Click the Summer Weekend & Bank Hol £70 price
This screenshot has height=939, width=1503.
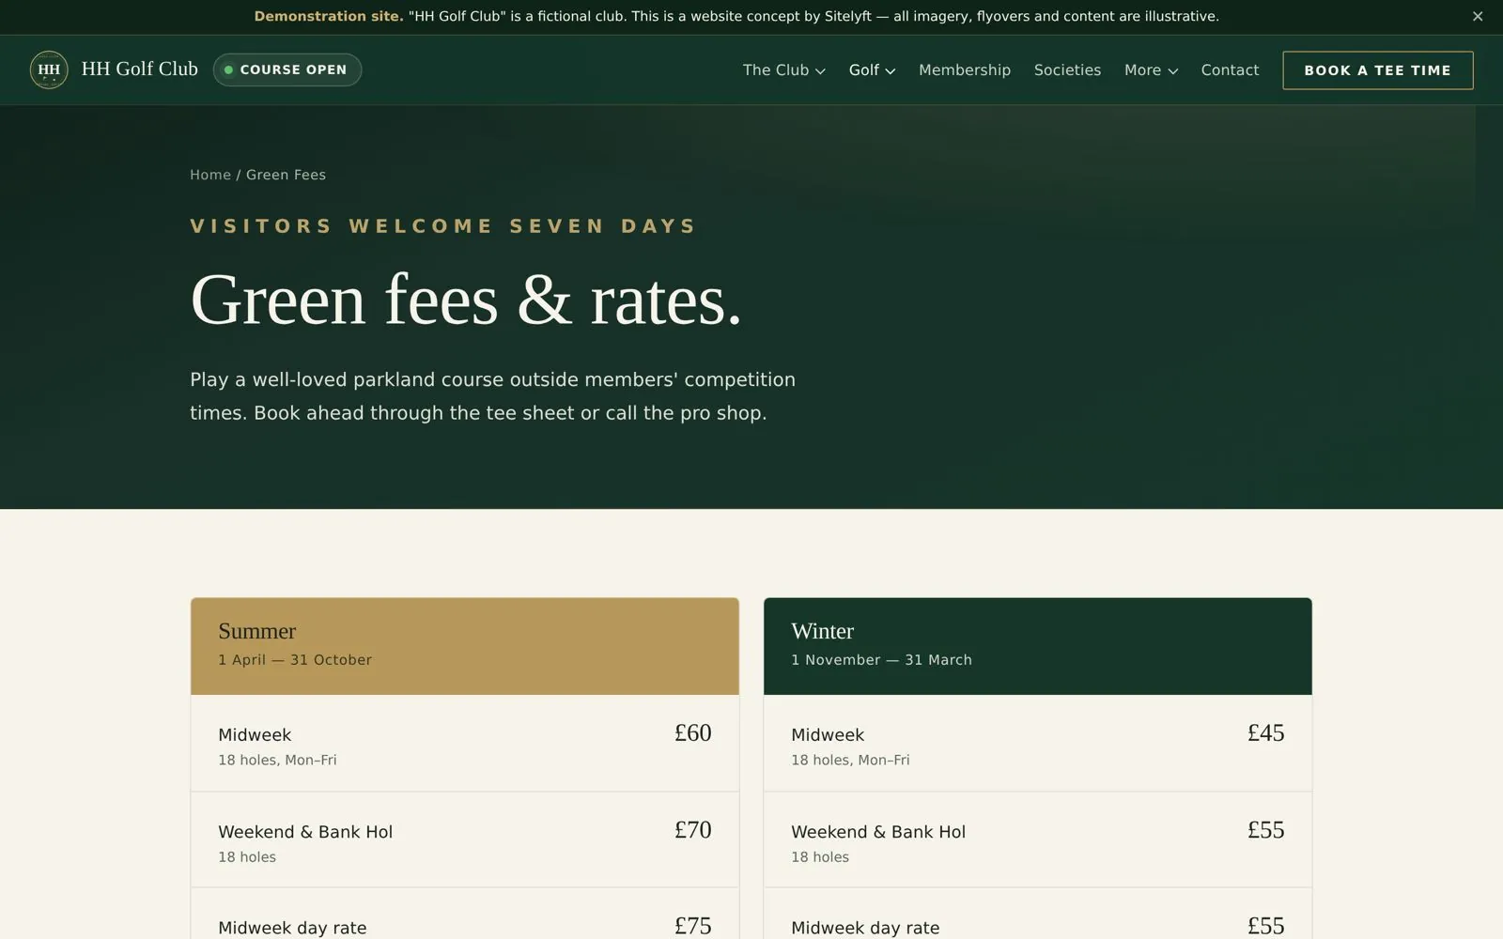pyautogui.click(x=693, y=830)
